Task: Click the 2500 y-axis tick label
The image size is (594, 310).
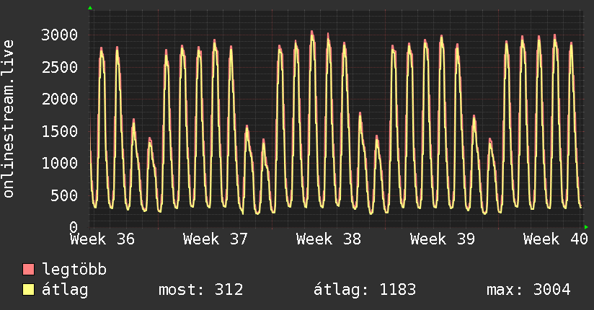Action: click(x=60, y=67)
